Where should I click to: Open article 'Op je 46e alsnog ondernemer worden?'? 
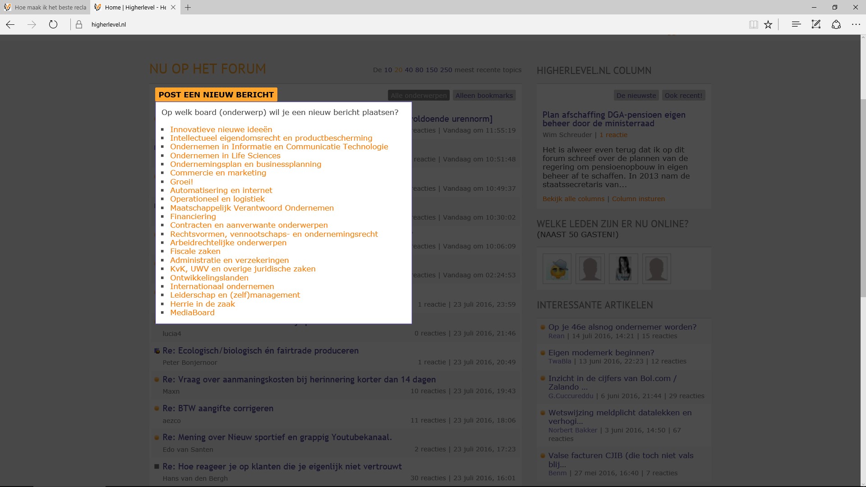click(x=622, y=327)
